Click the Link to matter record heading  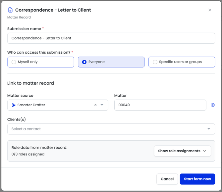(30, 83)
